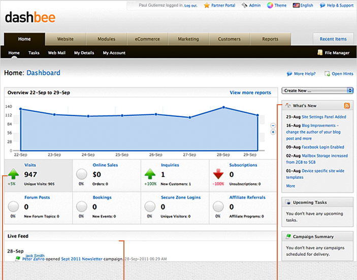Click the Forum Posts stat title

37,197
